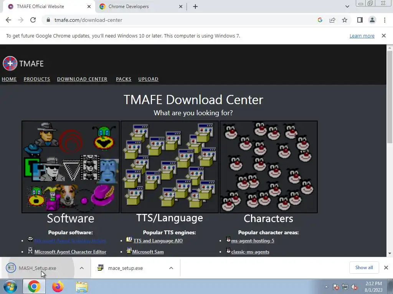The image size is (393, 294).
Task: Click the muted volume tray icon
Action: click(x=354, y=287)
